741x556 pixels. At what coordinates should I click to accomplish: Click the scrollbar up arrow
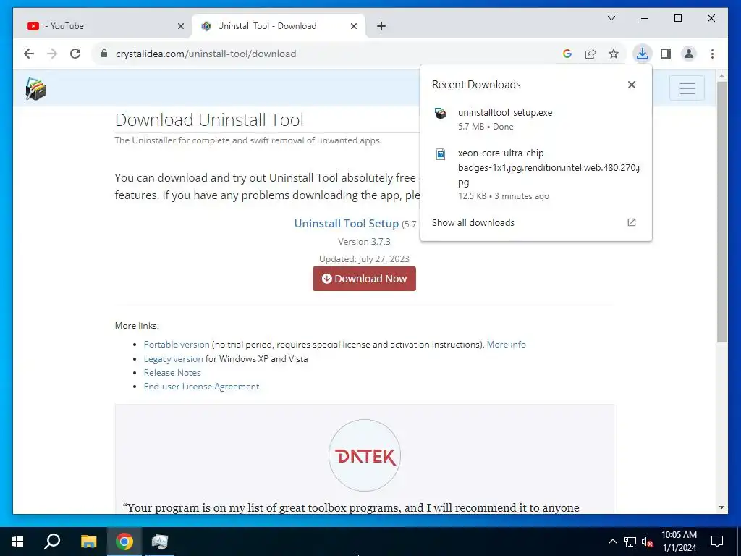pos(721,75)
